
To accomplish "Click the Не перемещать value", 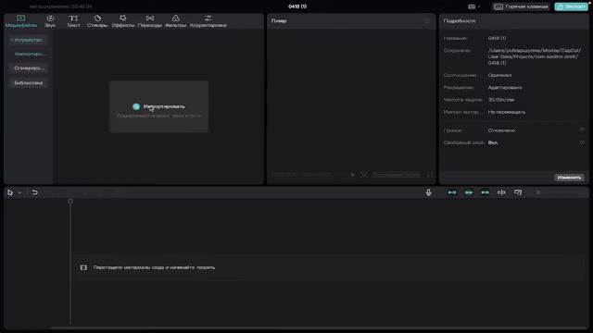I will 507,112.
